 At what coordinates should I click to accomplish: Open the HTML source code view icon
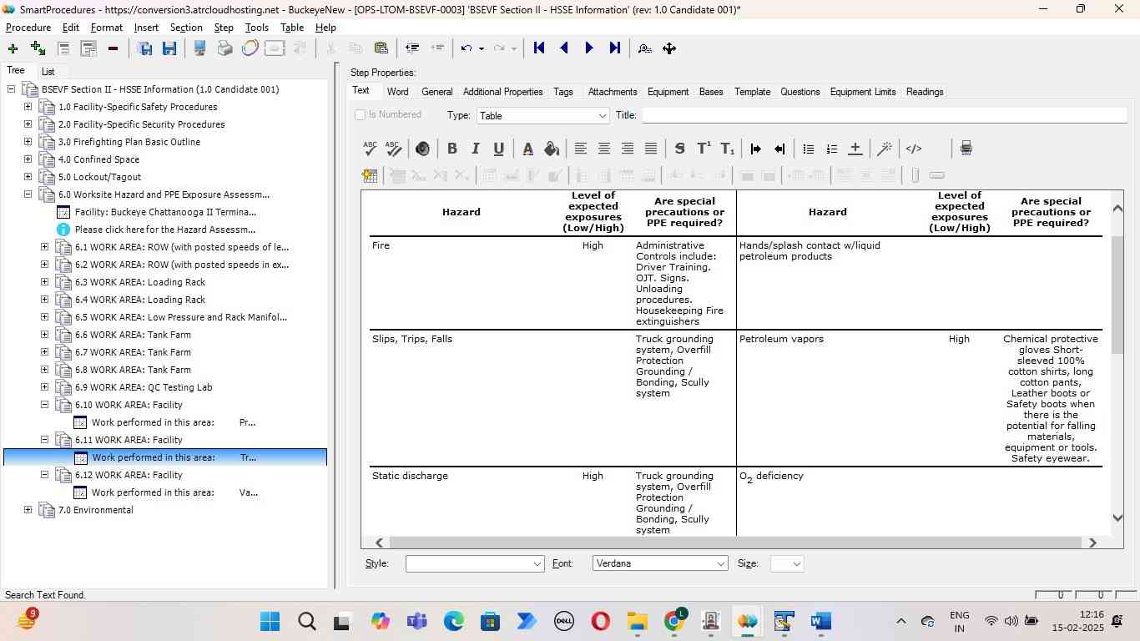coord(914,149)
